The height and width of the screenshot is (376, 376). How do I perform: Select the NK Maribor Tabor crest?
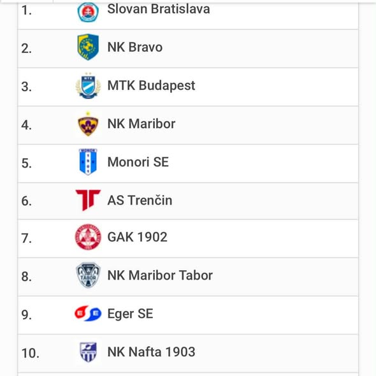coord(88,275)
